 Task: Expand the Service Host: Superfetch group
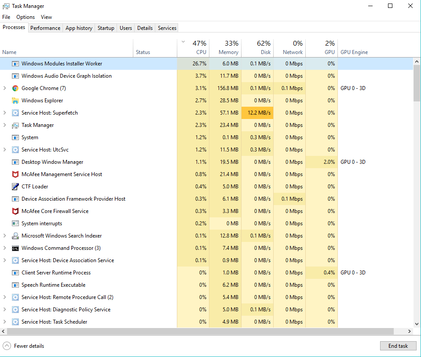pos(4,113)
